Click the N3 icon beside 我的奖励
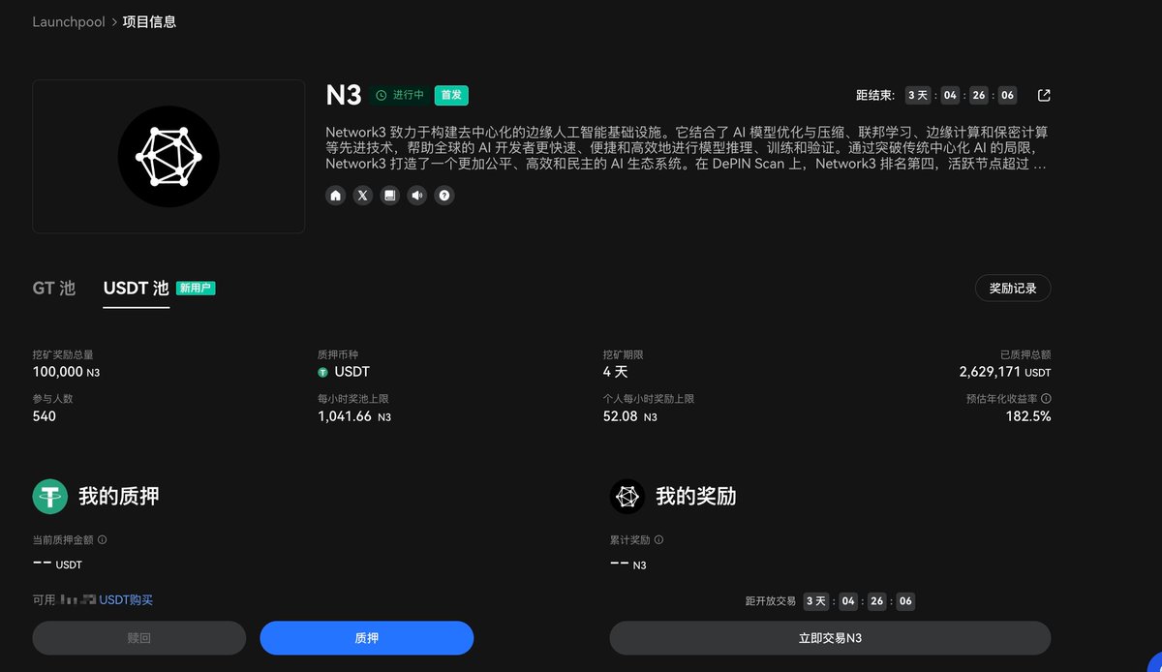The height and width of the screenshot is (672, 1162). pyautogui.click(x=627, y=496)
